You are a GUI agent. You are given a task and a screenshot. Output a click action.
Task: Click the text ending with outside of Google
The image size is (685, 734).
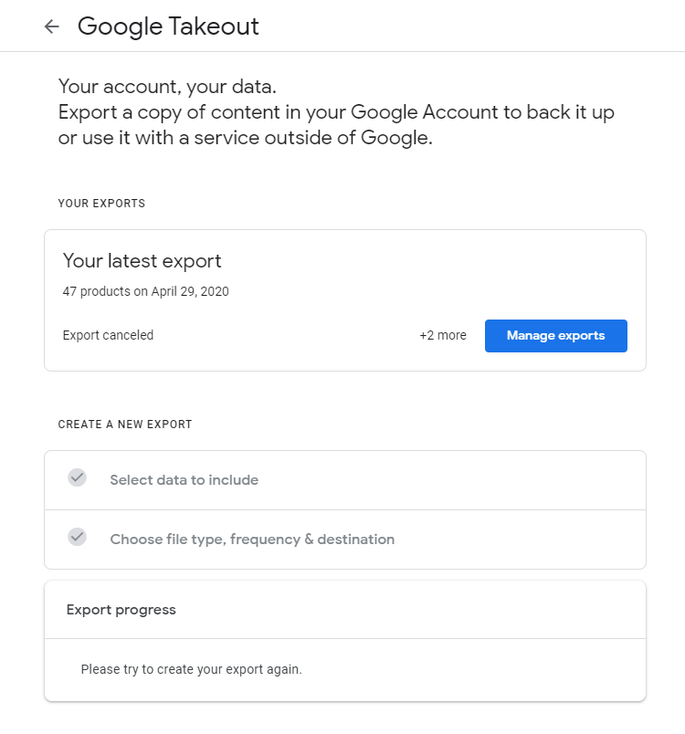(x=245, y=139)
